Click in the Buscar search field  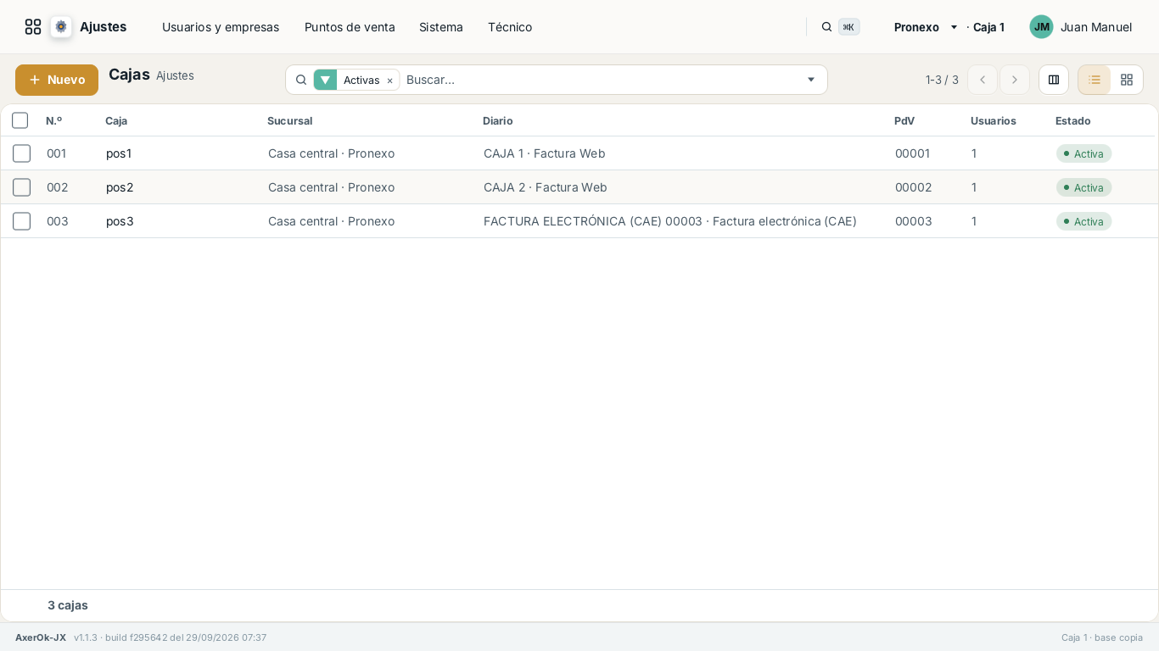tap(601, 80)
